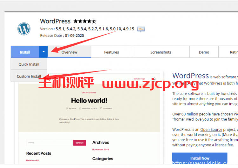Screen dimensions: 238x168
Task: Click the WordPress title heading
Action: [55, 21]
